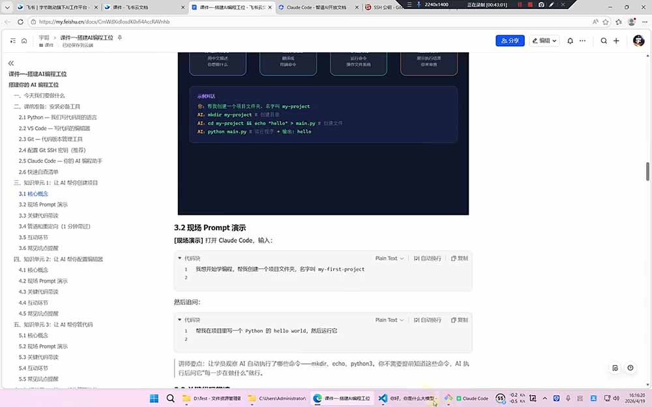Jump to outline item 4.2 现场 Prompt 演示
Image resolution: width=652 pixels, height=407 pixels.
click(x=43, y=281)
